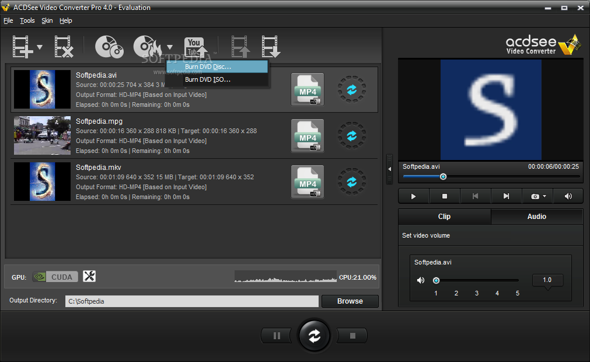Switch to the Clip tab
The height and width of the screenshot is (362, 590).
tap(444, 217)
